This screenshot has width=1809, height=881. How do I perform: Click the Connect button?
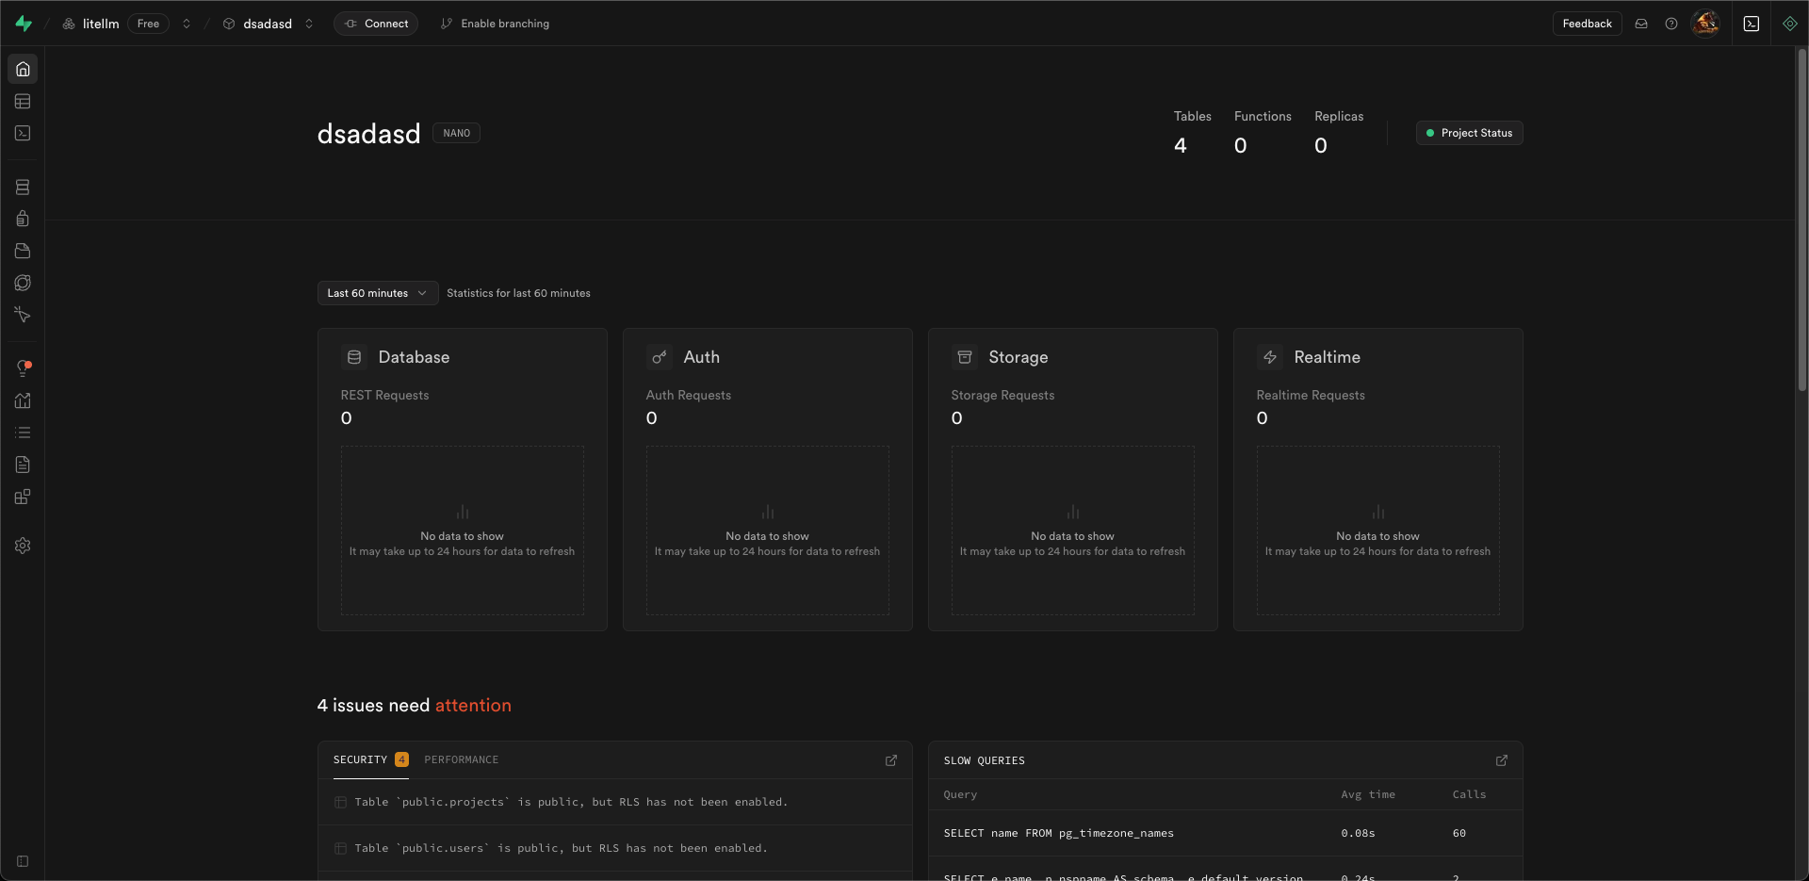coord(376,24)
